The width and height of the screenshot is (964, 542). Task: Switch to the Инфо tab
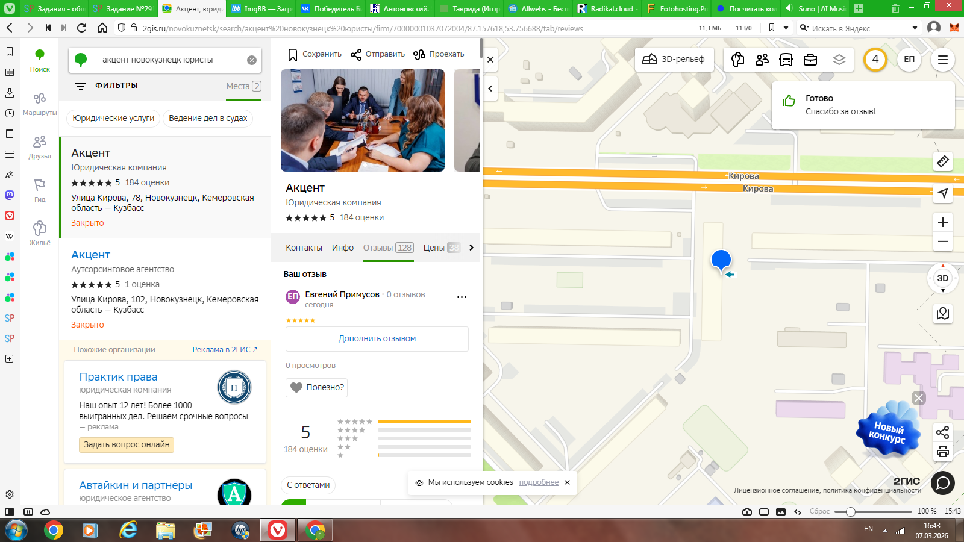pos(343,248)
